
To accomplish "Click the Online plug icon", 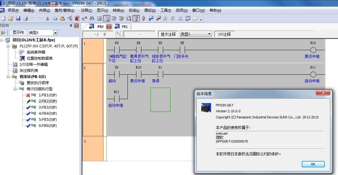I will (143, 18).
